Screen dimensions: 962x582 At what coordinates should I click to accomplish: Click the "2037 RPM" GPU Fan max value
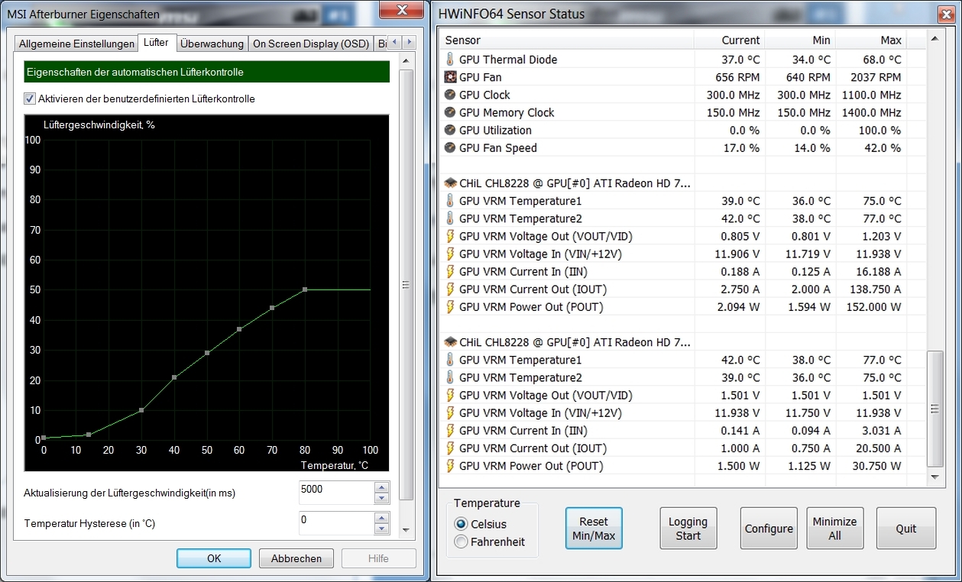tap(876, 77)
